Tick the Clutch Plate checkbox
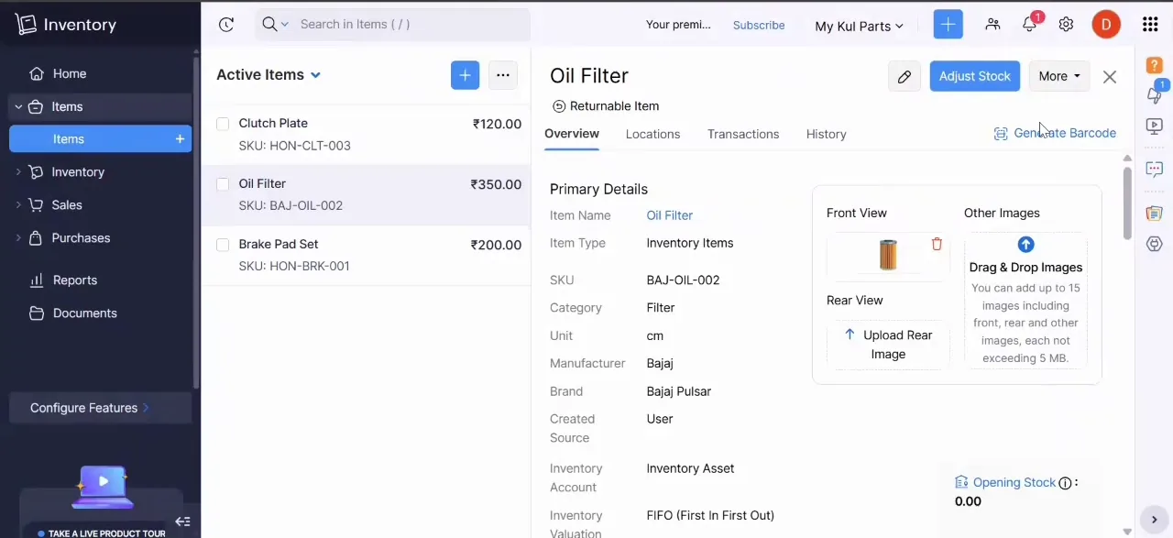This screenshot has width=1173, height=538. [x=223, y=124]
